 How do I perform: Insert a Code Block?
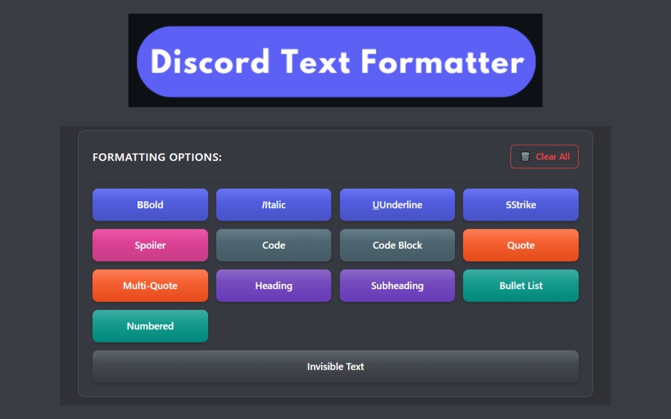397,245
